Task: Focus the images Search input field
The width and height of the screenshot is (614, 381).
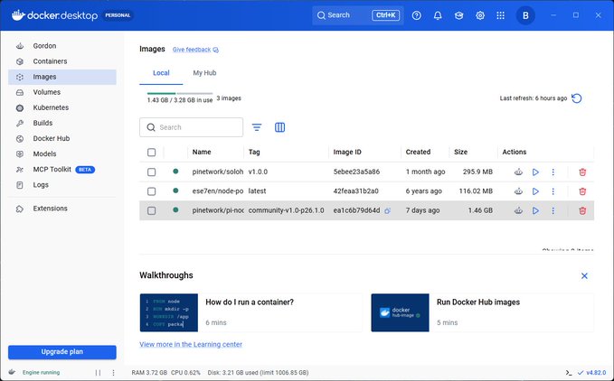Action: click(191, 127)
